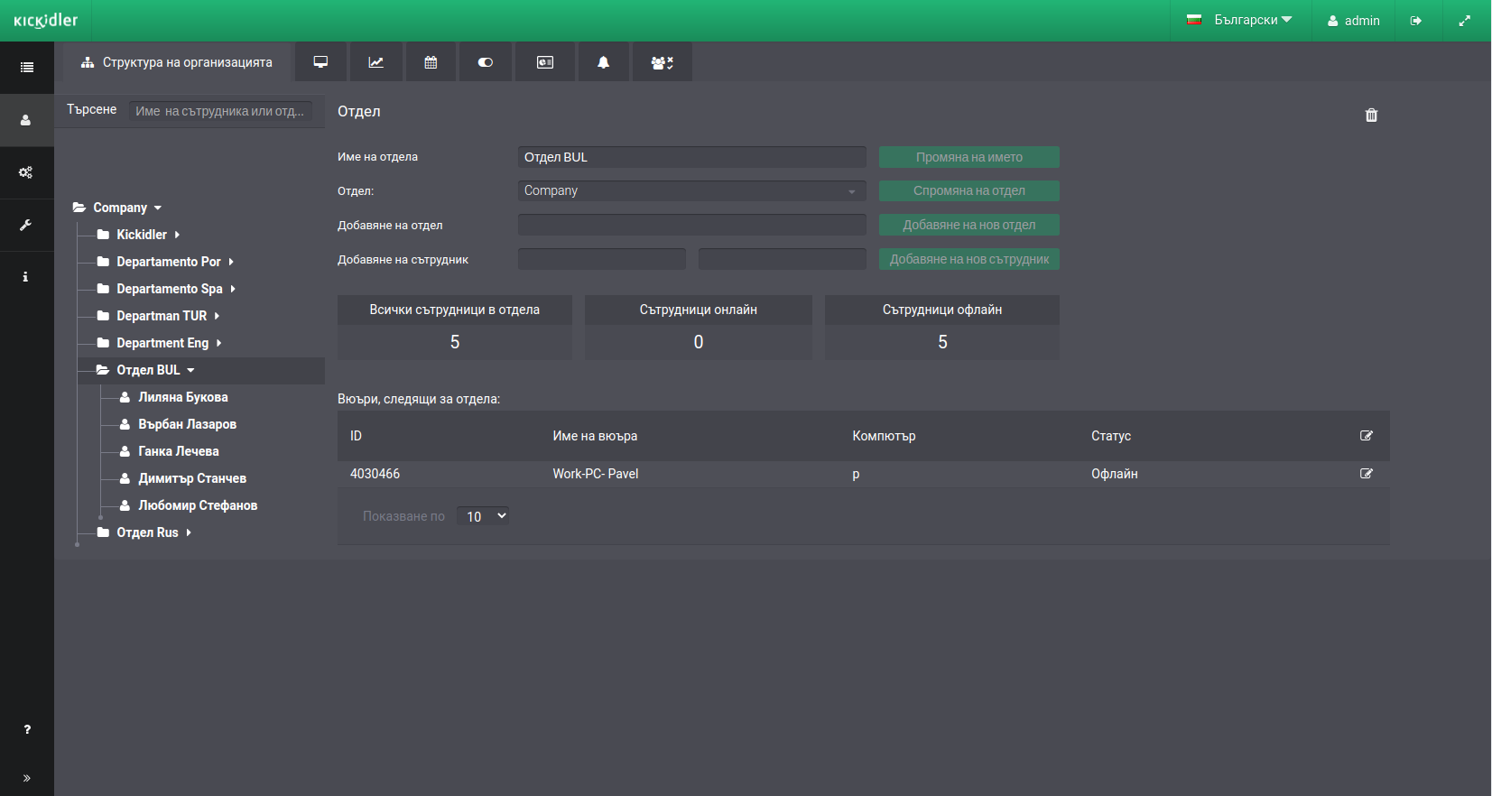Click Сътрудници онлайн card
1492x796 pixels.
coord(699,328)
